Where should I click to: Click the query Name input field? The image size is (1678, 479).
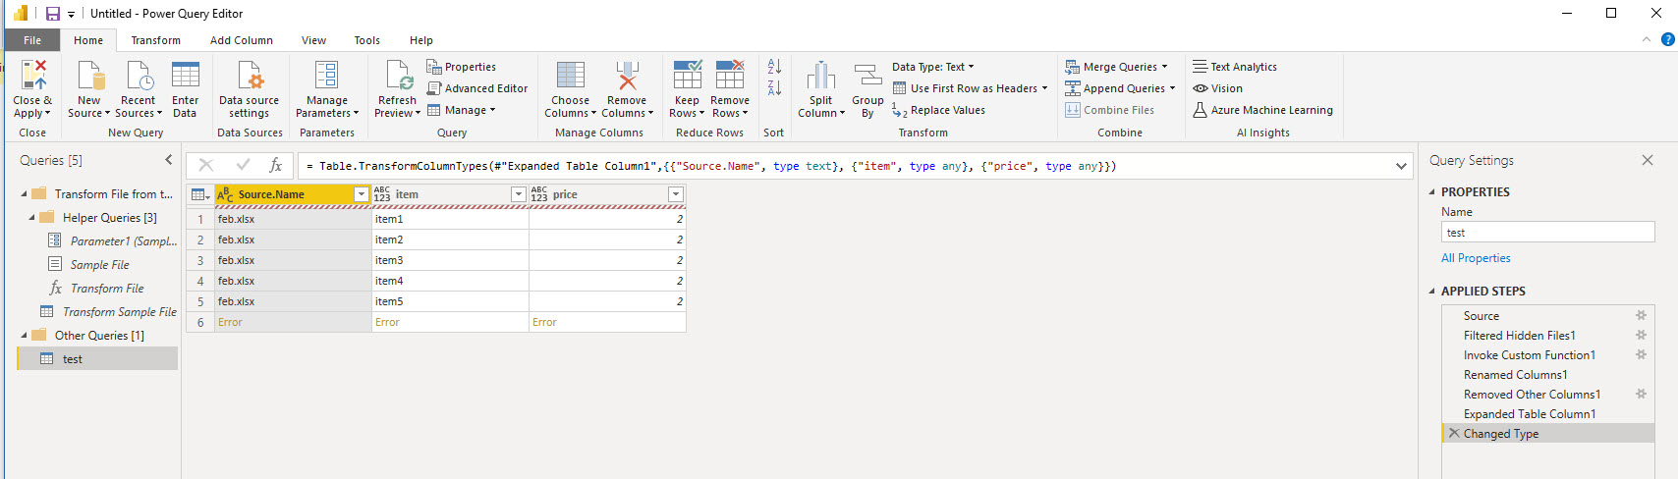pos(1547,233)
